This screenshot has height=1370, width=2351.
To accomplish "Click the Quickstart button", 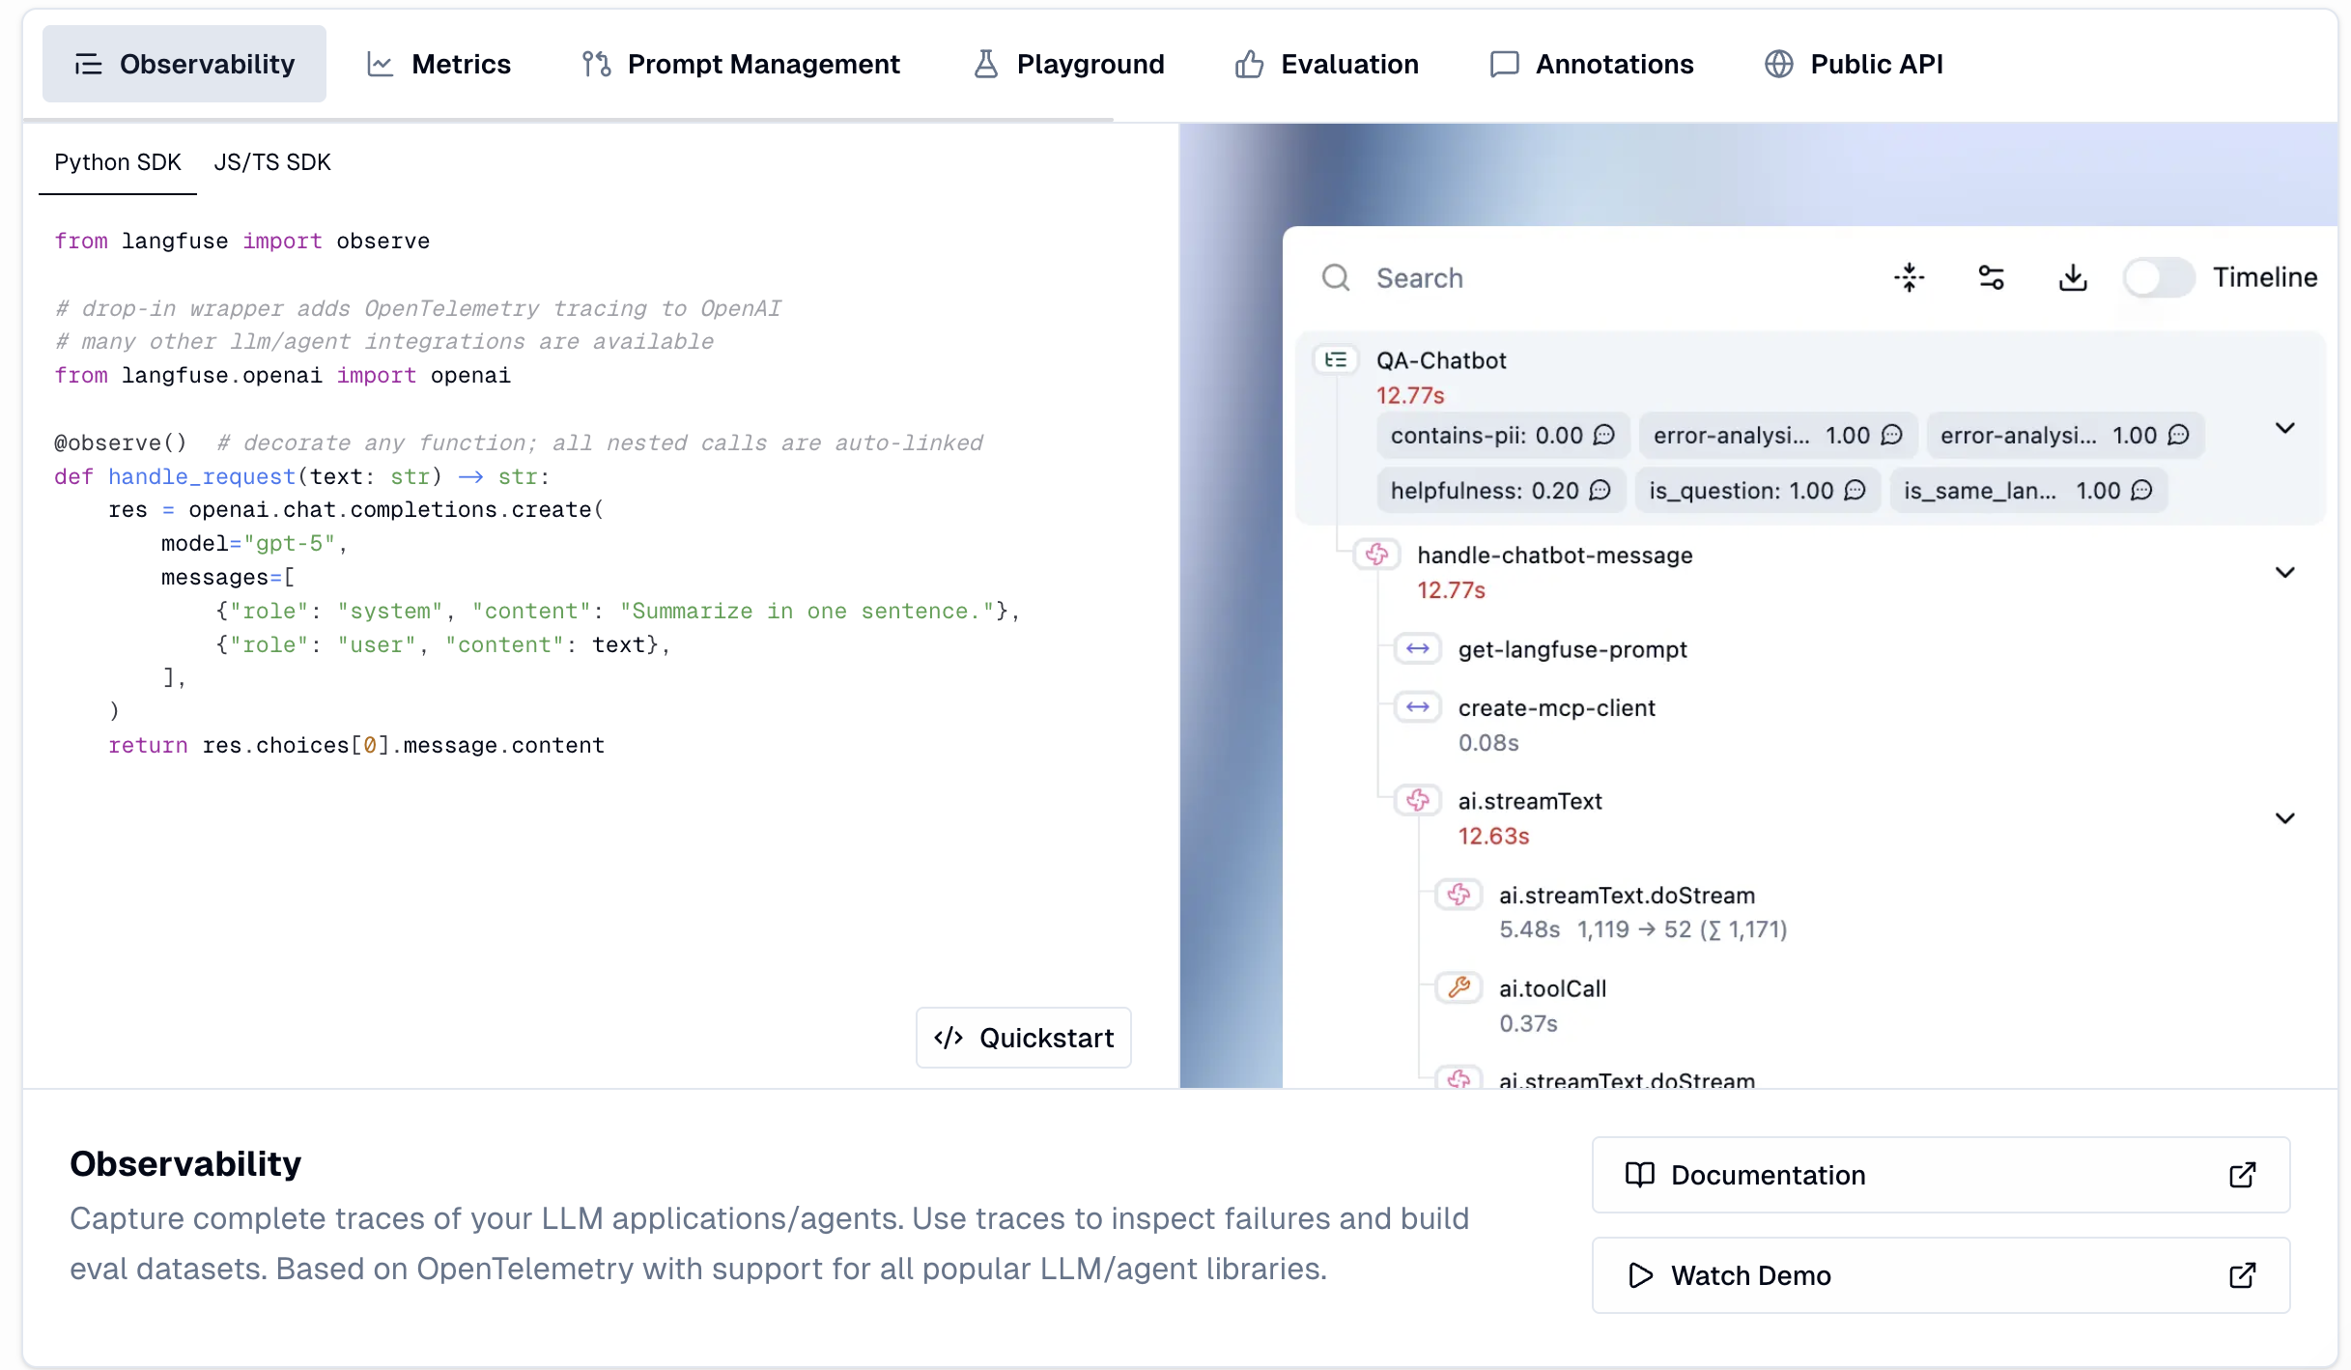I will tap(1023, 1038).
